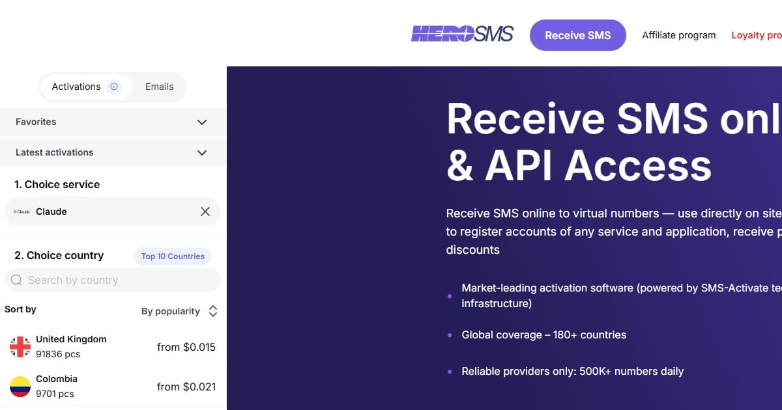Click the country search magnifier icon

click(16, 280)
